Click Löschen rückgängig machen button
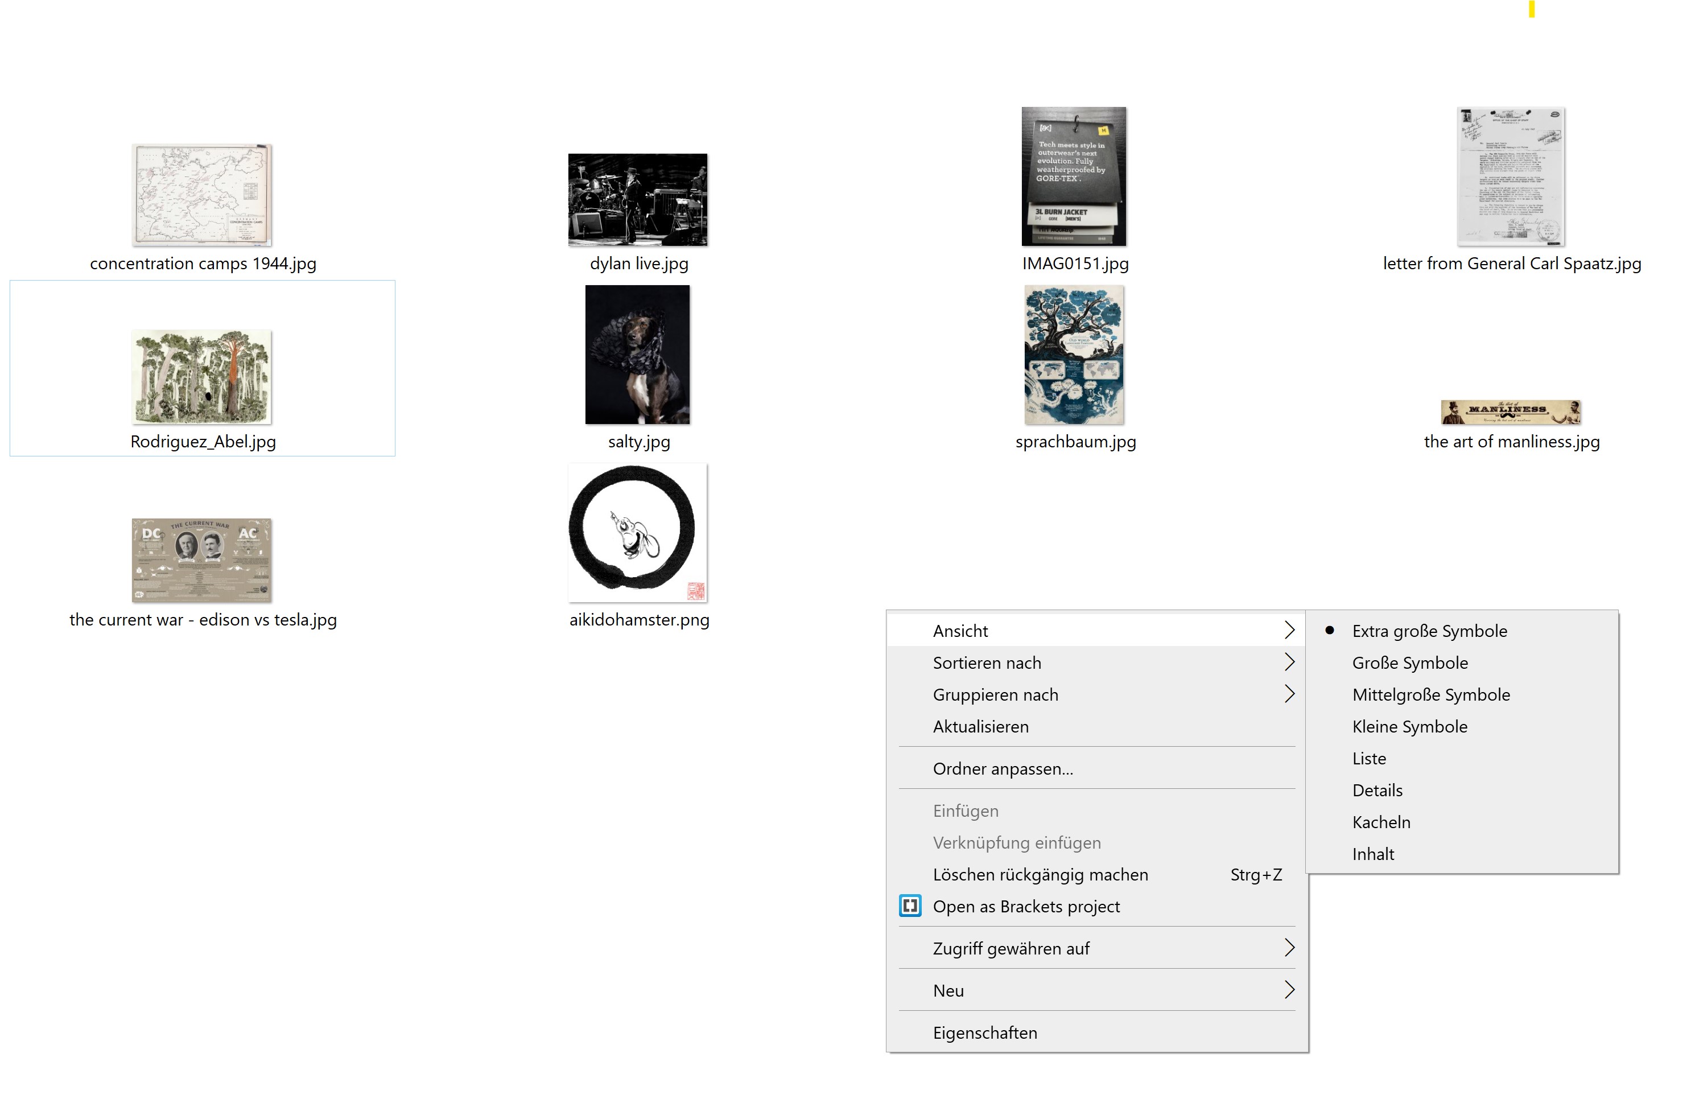 tap(1041, 874)
